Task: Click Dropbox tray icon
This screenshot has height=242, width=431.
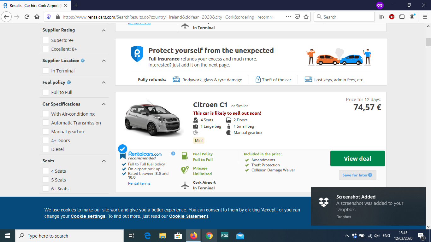Action: (354, 236)
